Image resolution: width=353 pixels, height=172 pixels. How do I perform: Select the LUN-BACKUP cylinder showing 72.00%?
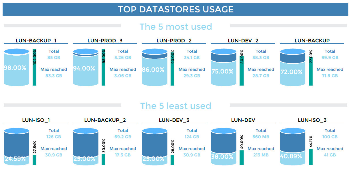(x=293, y=68)
